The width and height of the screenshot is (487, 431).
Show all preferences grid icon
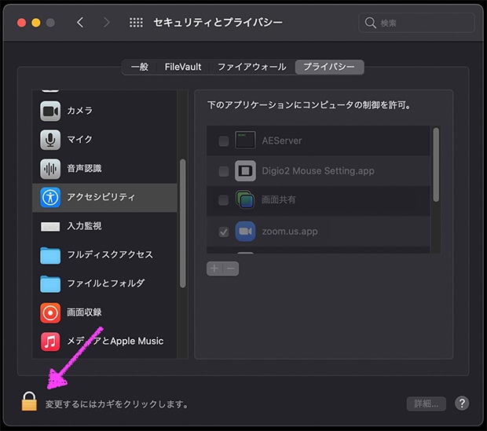pyautogui.click(x=136, y=23)
